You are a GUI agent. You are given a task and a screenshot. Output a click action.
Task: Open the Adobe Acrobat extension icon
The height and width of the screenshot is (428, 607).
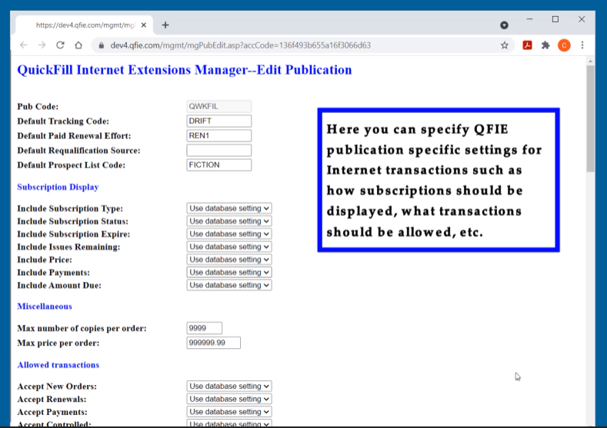tap(527, 45)
